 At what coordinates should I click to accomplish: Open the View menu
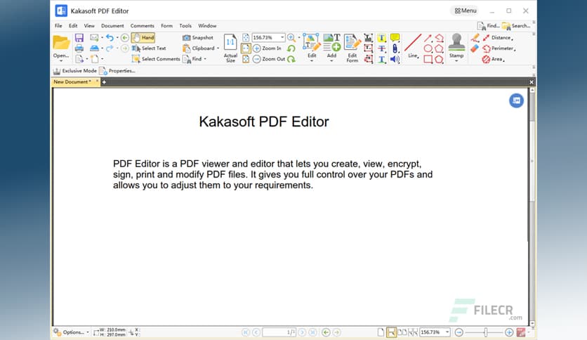point(89,26)
